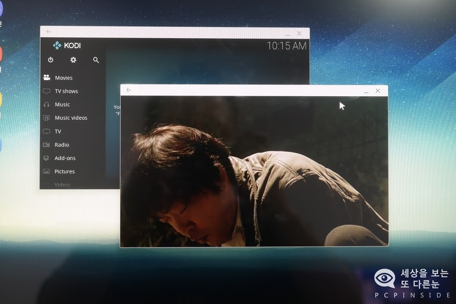This screenshot has width=456, height=304.
Task: Click the 10:15 AM clock
Action: click(287, 46)
